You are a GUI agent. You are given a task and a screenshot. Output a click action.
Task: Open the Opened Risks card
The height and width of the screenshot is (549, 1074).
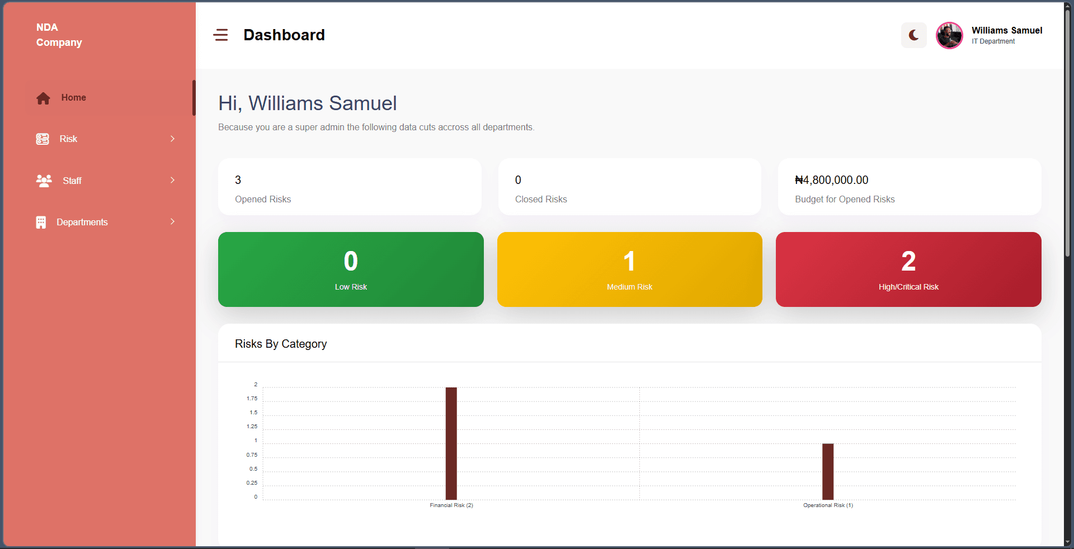pyautogui.click(x=350, y=187)
